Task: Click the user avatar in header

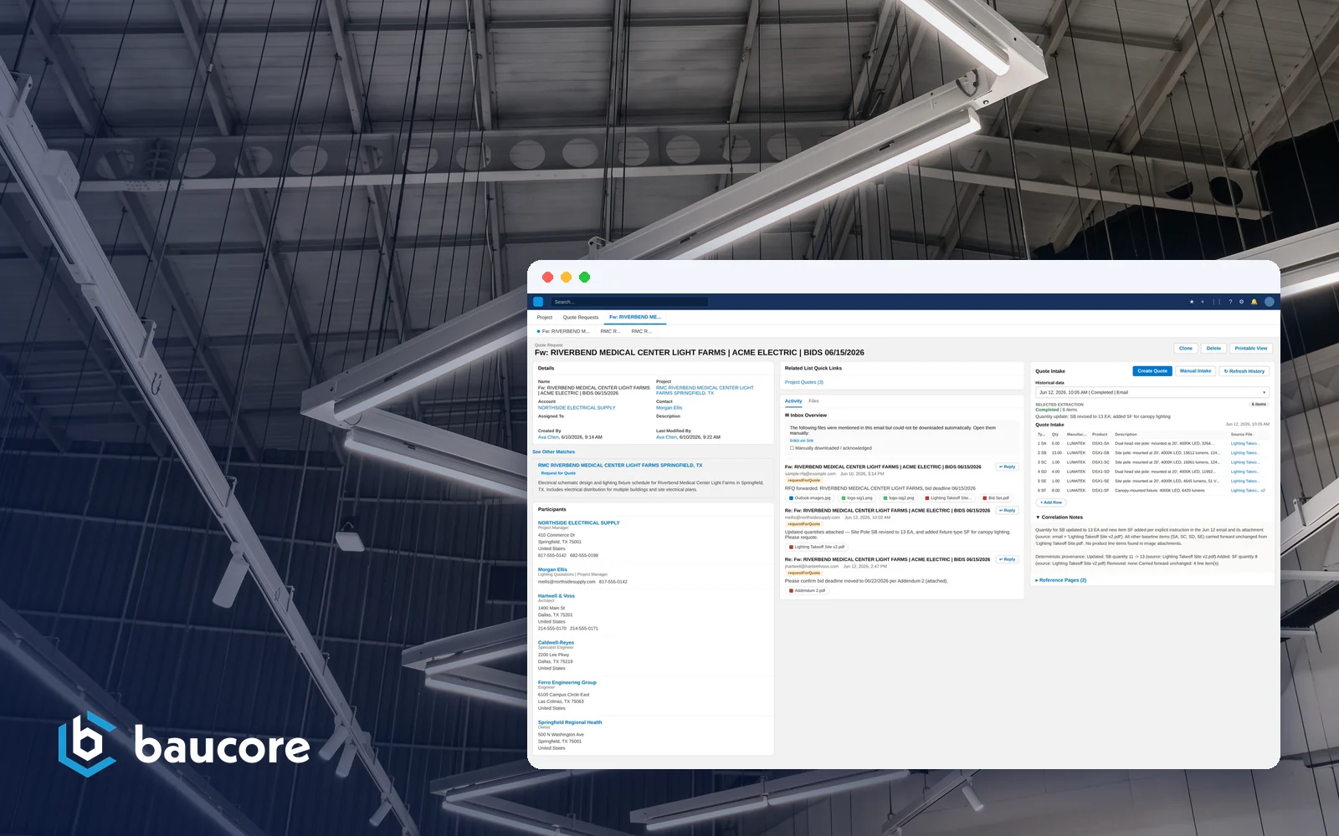Action: click(1270, 302)
